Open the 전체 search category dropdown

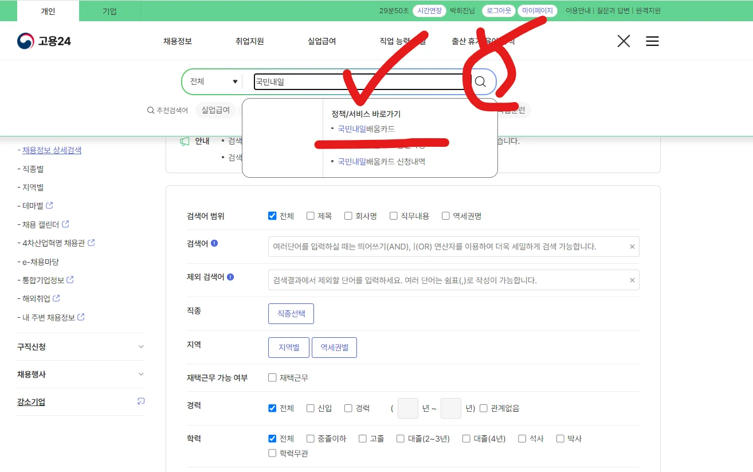pyautogui.click(x=213, y=81)
